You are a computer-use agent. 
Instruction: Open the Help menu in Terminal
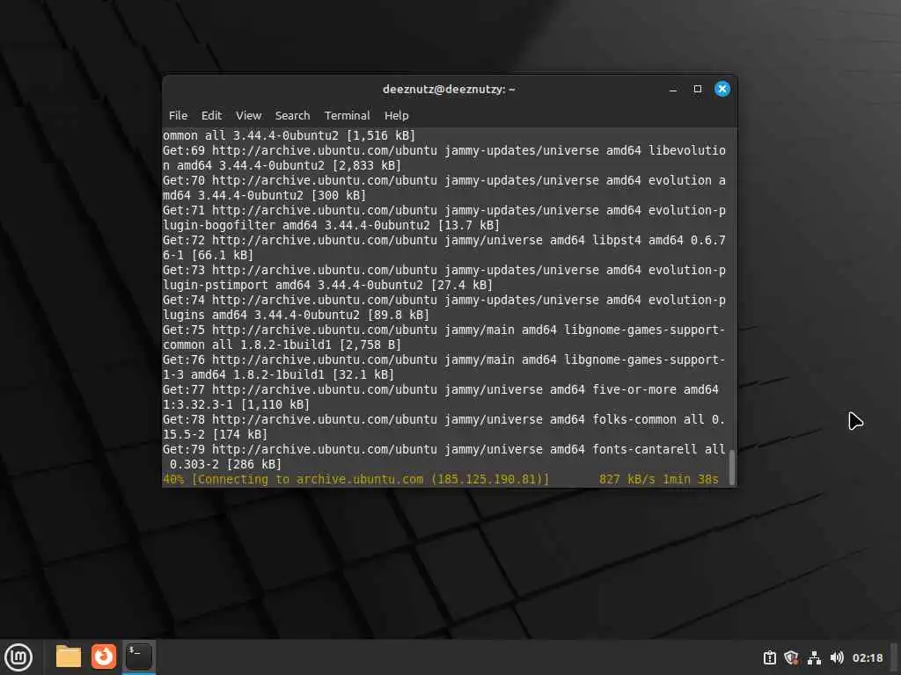397,115
